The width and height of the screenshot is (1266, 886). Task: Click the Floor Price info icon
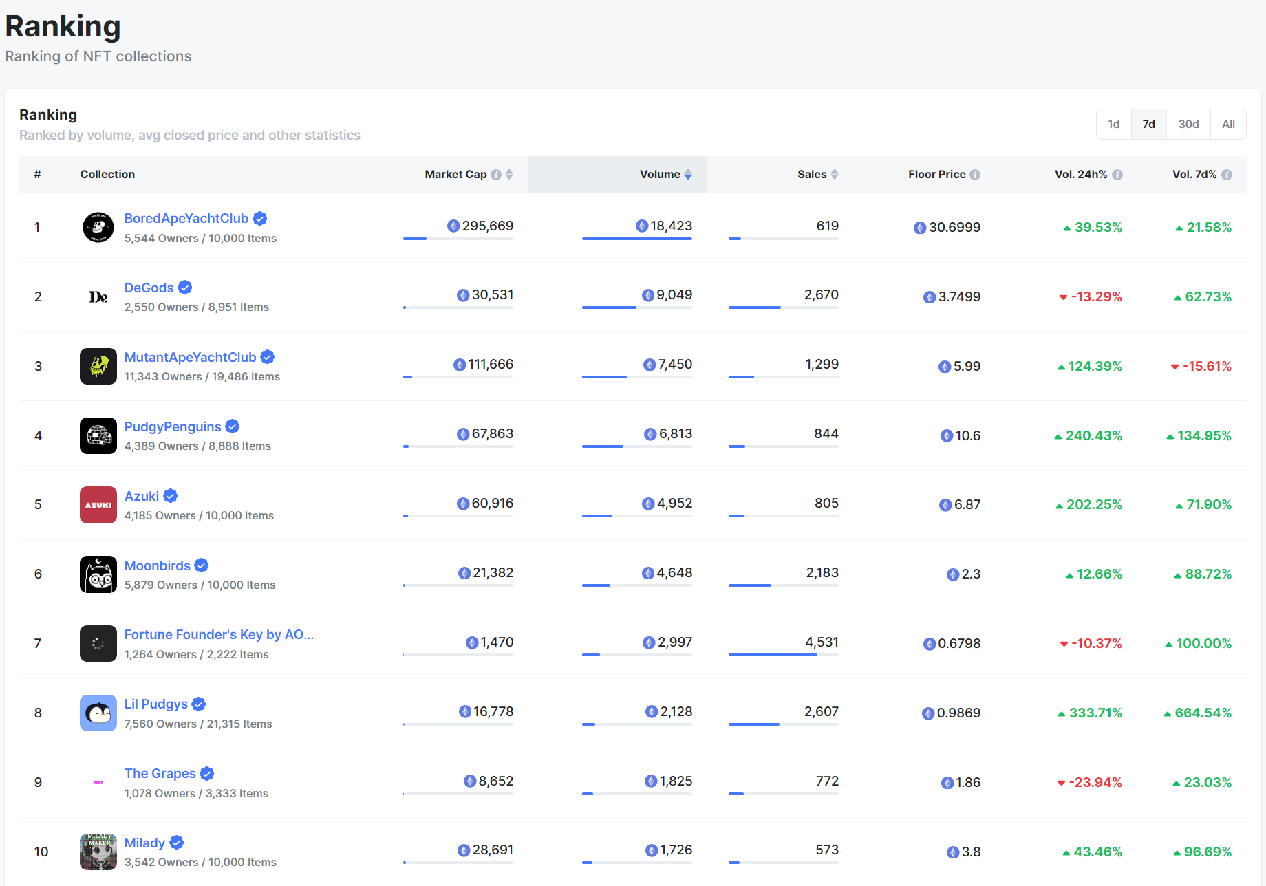tap(975, 175)
